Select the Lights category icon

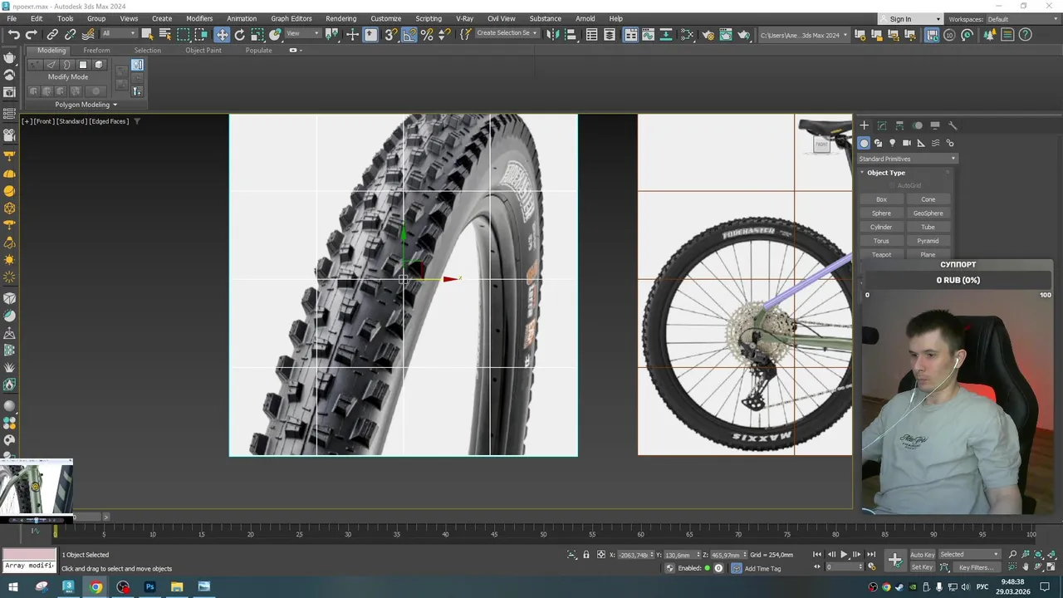point(893,143)
